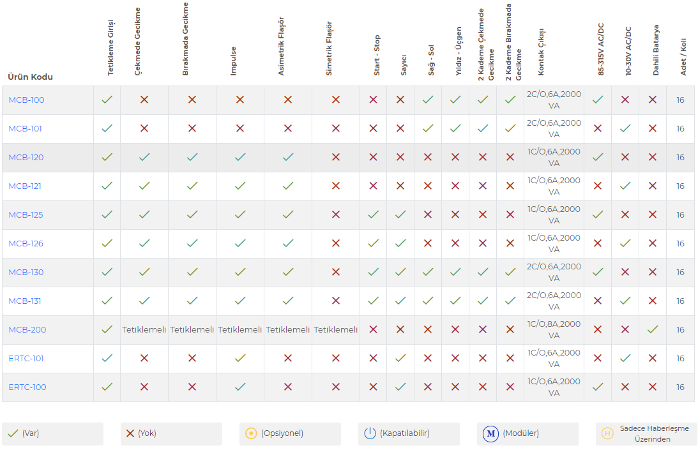Click the red cross (Yok) legend icon
This screenshot has height=450, width=698.
click(130, 433)
